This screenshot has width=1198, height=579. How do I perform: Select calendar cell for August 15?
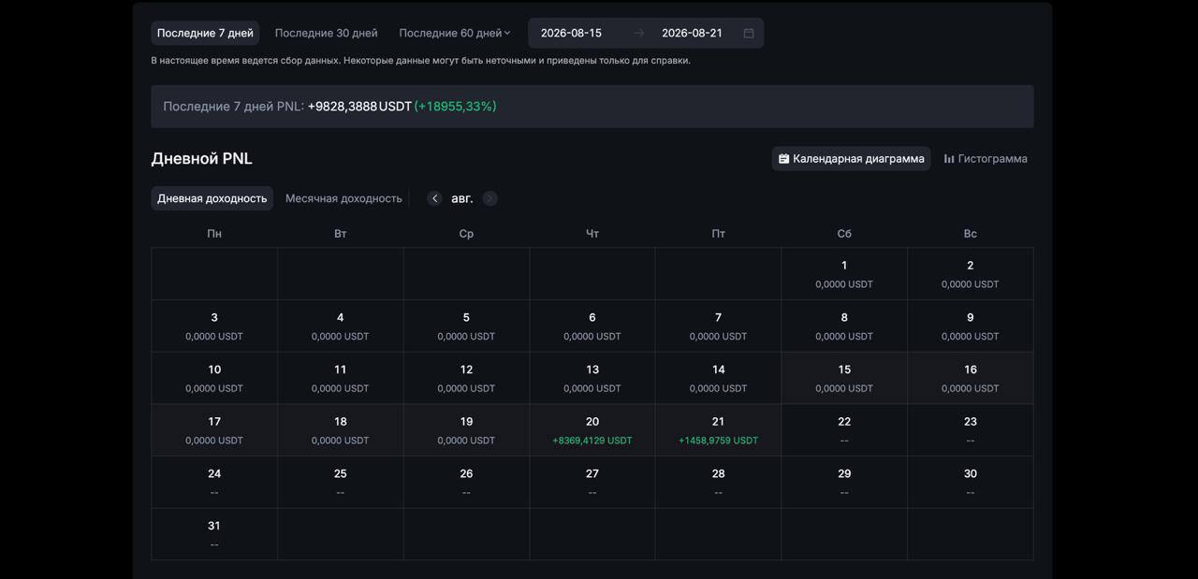(x=844, y=378)
